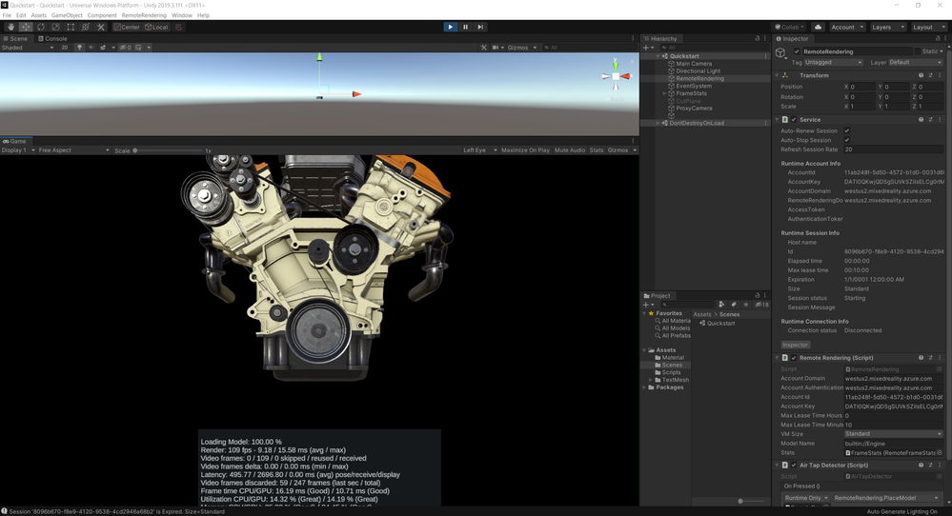Image resolution: width=952 pixels, height=516 pixels.
Task: Open the scene Gizmos dropdown
Action: [522, 48]
